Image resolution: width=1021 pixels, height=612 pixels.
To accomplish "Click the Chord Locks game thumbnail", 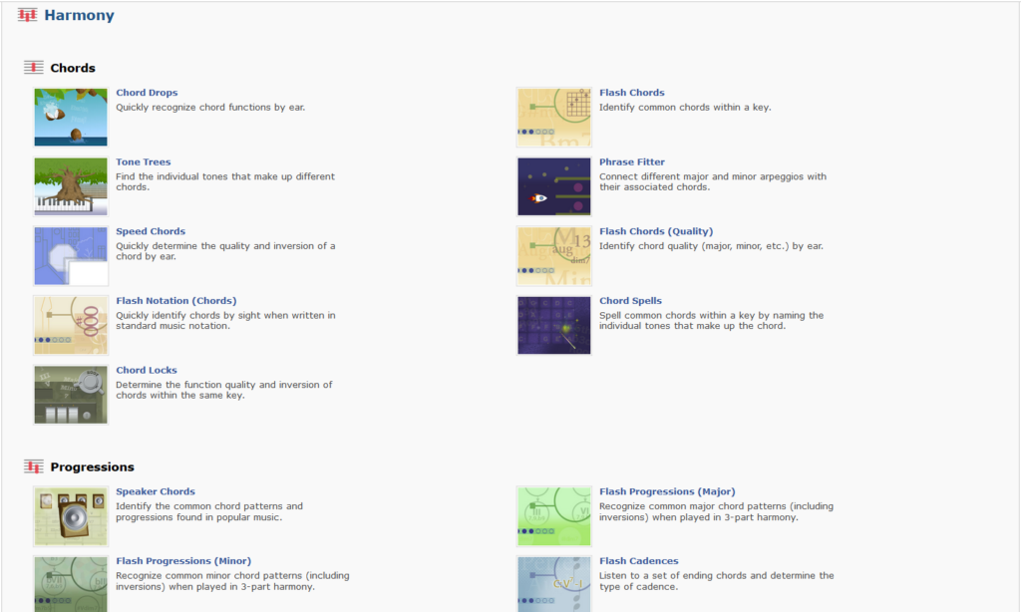I will pos(71,395).
